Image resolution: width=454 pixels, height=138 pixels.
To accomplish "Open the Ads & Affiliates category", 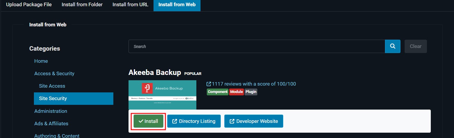I will click(x=51, y=123).
